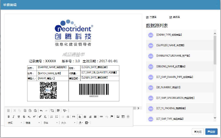Screen dimensions: 221x138
Task: Click the data source list scroll up arrow
Action: [215, 34]
